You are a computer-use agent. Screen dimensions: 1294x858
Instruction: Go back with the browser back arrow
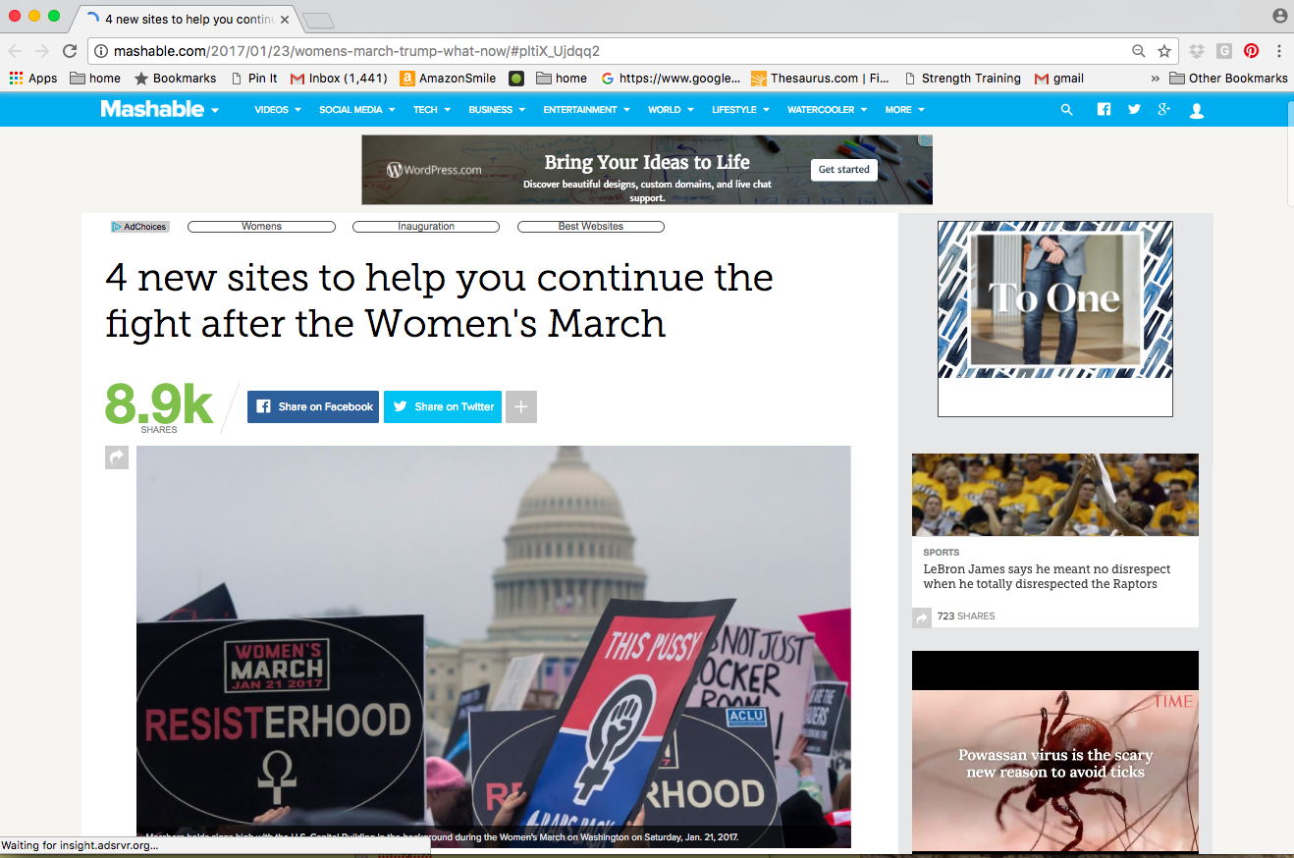tap(15, 51)
